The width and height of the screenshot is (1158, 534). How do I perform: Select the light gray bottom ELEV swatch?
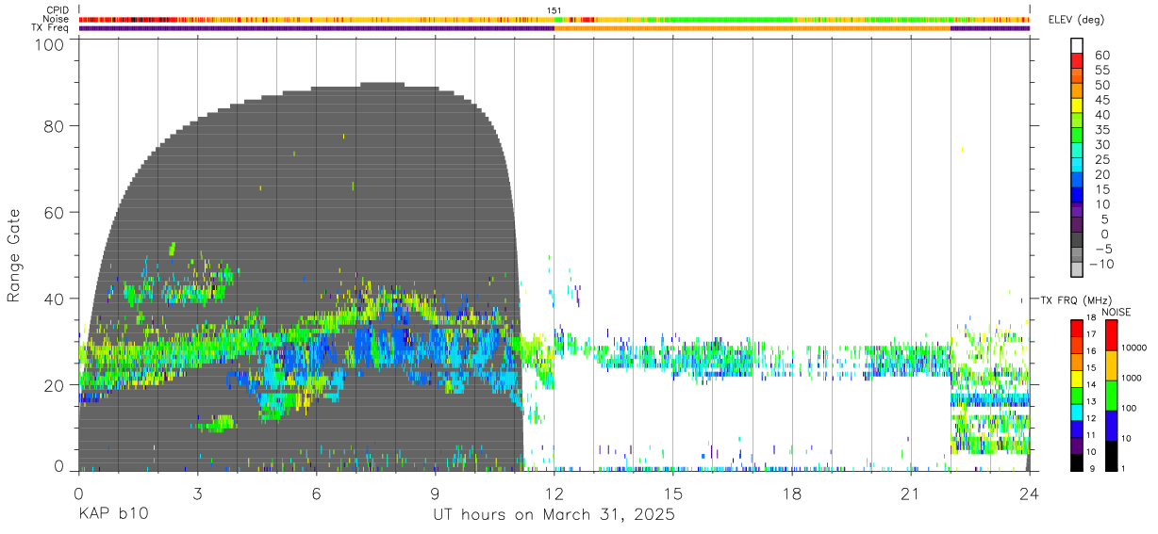tap(1078, 268)
